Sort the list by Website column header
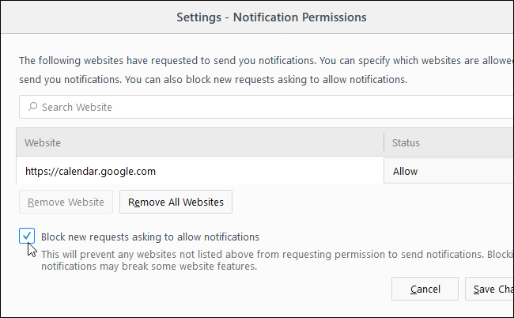This screenshot has height=318, width=514. pyautogui.click(x=198, y=143)
